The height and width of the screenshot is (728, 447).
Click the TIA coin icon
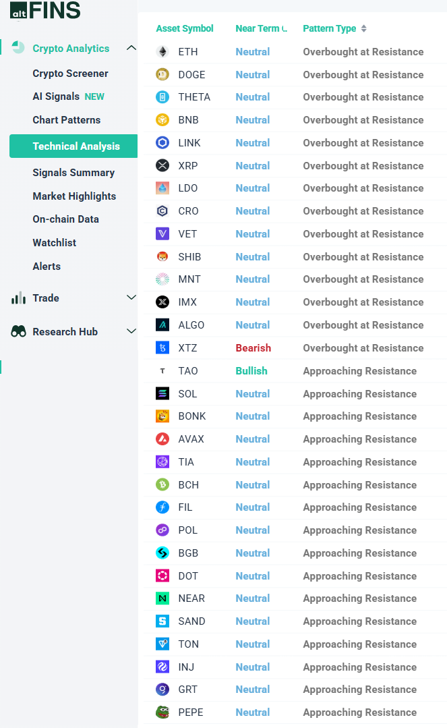click(162, 461)
